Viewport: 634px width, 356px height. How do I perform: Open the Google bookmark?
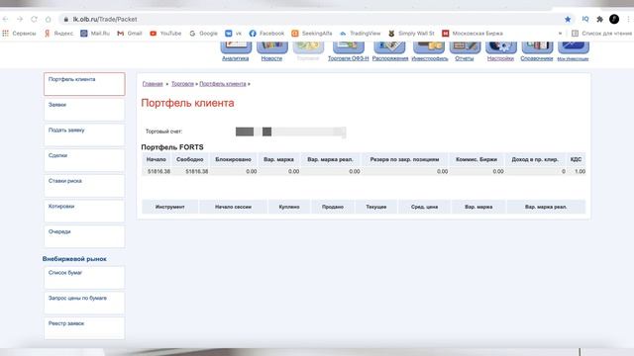(x=203, y=34)
